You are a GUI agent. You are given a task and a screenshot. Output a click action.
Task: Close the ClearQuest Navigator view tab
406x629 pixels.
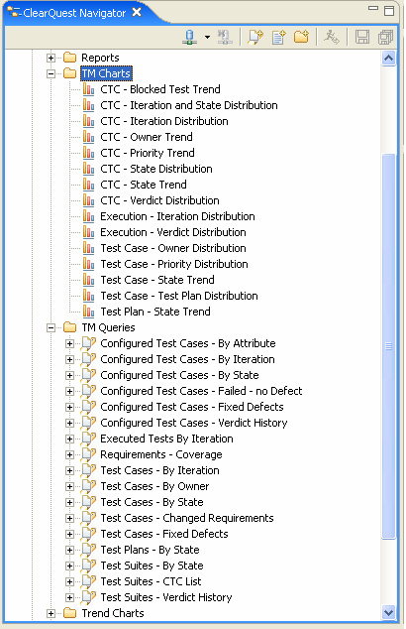click(x=137, y=13)
